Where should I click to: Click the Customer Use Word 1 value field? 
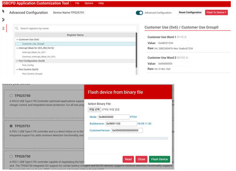coord(173,43)
